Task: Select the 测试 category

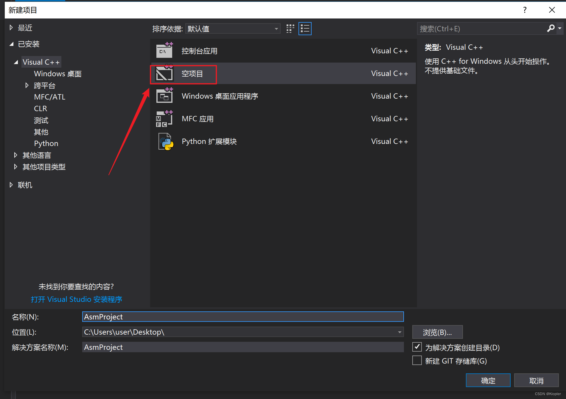Action: 41,120
